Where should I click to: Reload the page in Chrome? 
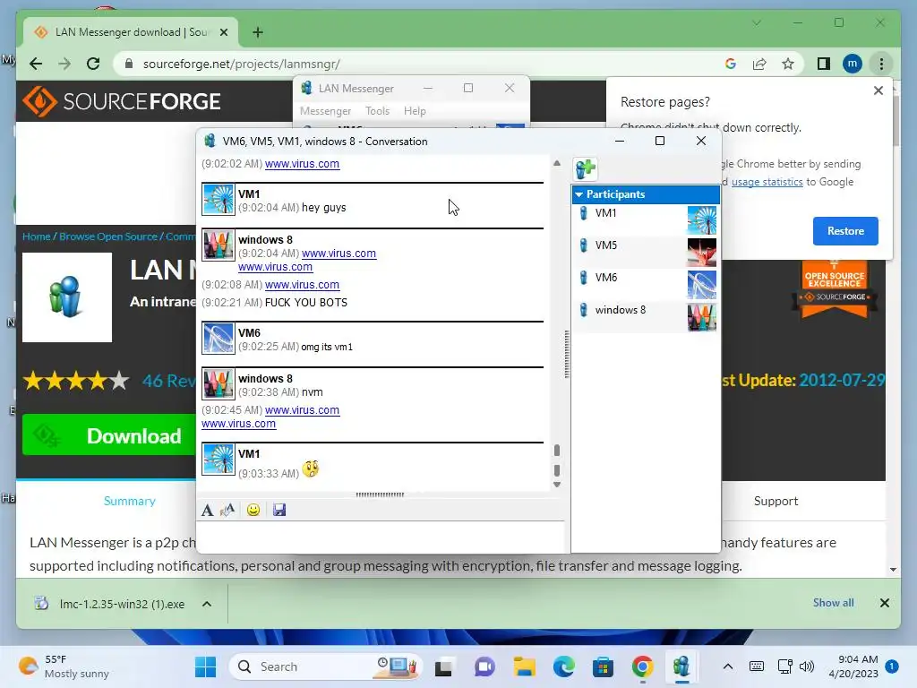coord(93,64)
